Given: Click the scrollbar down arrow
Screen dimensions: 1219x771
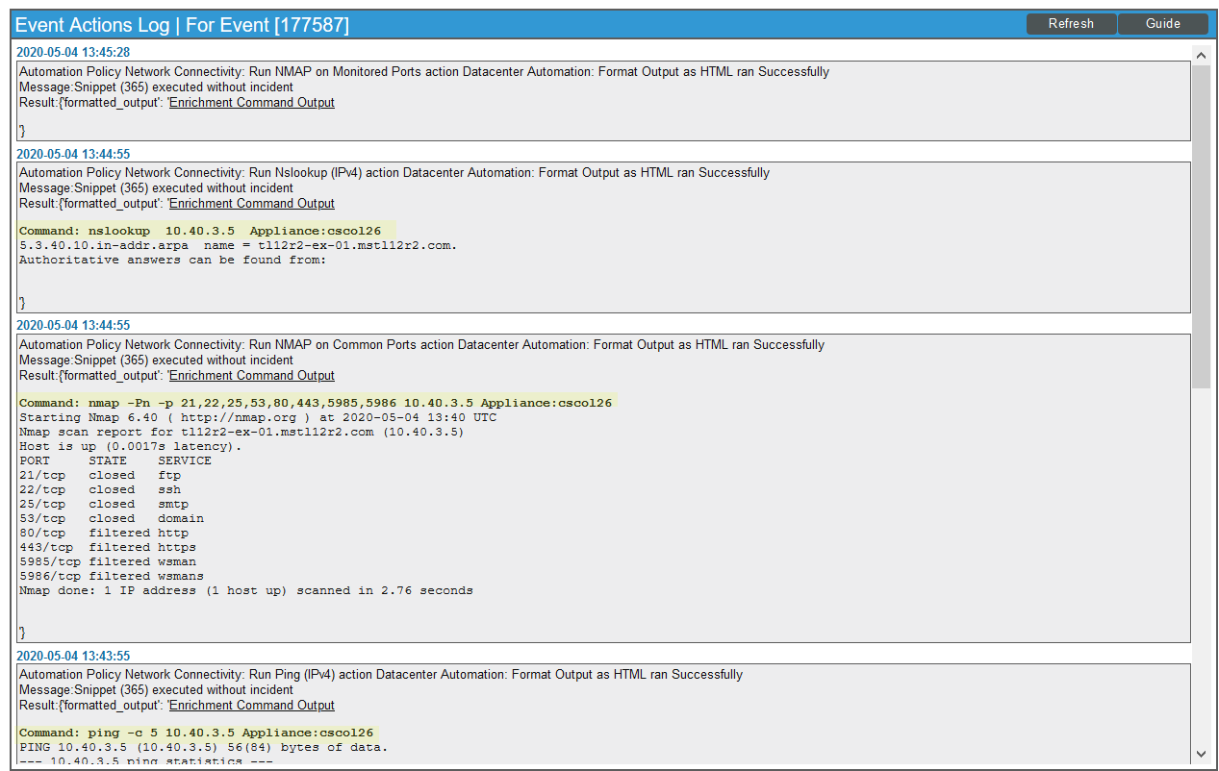Looking at the screenshot, I should (x=1201, y=754).
